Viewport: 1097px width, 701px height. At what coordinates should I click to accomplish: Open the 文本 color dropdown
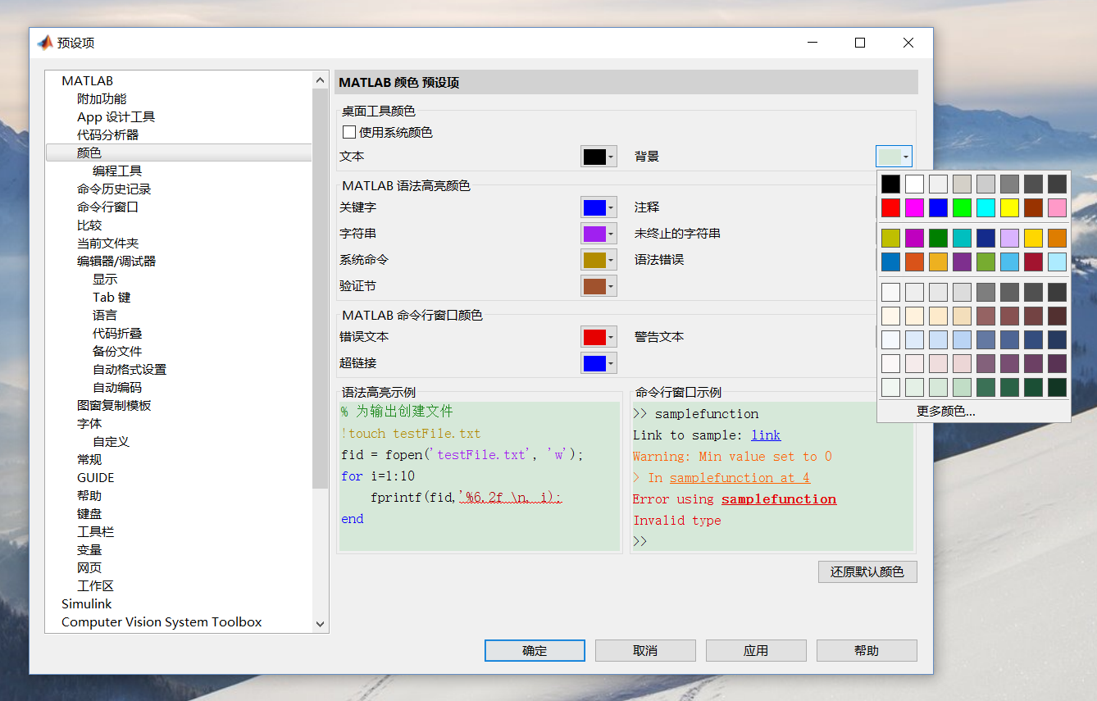click(599, 157)
